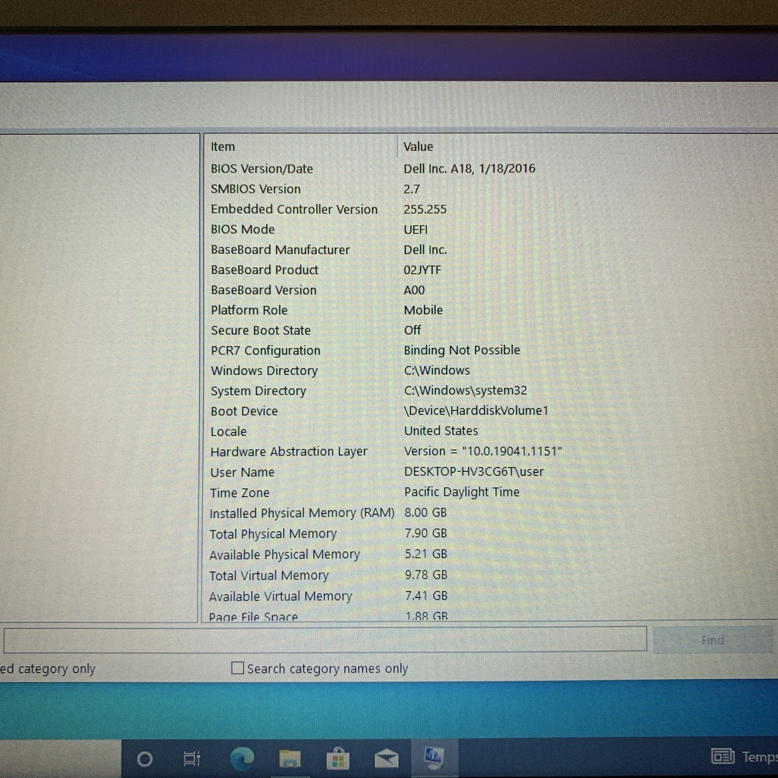The height and width of the screenshot is (778, 778).
Task: Select BaseBoard Manufacturer row
Action: 491,249
